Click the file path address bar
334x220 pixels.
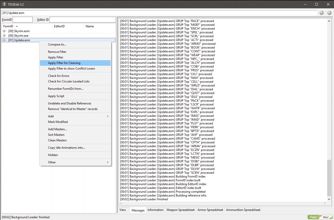pyautogui.click(x=159, y=13)
